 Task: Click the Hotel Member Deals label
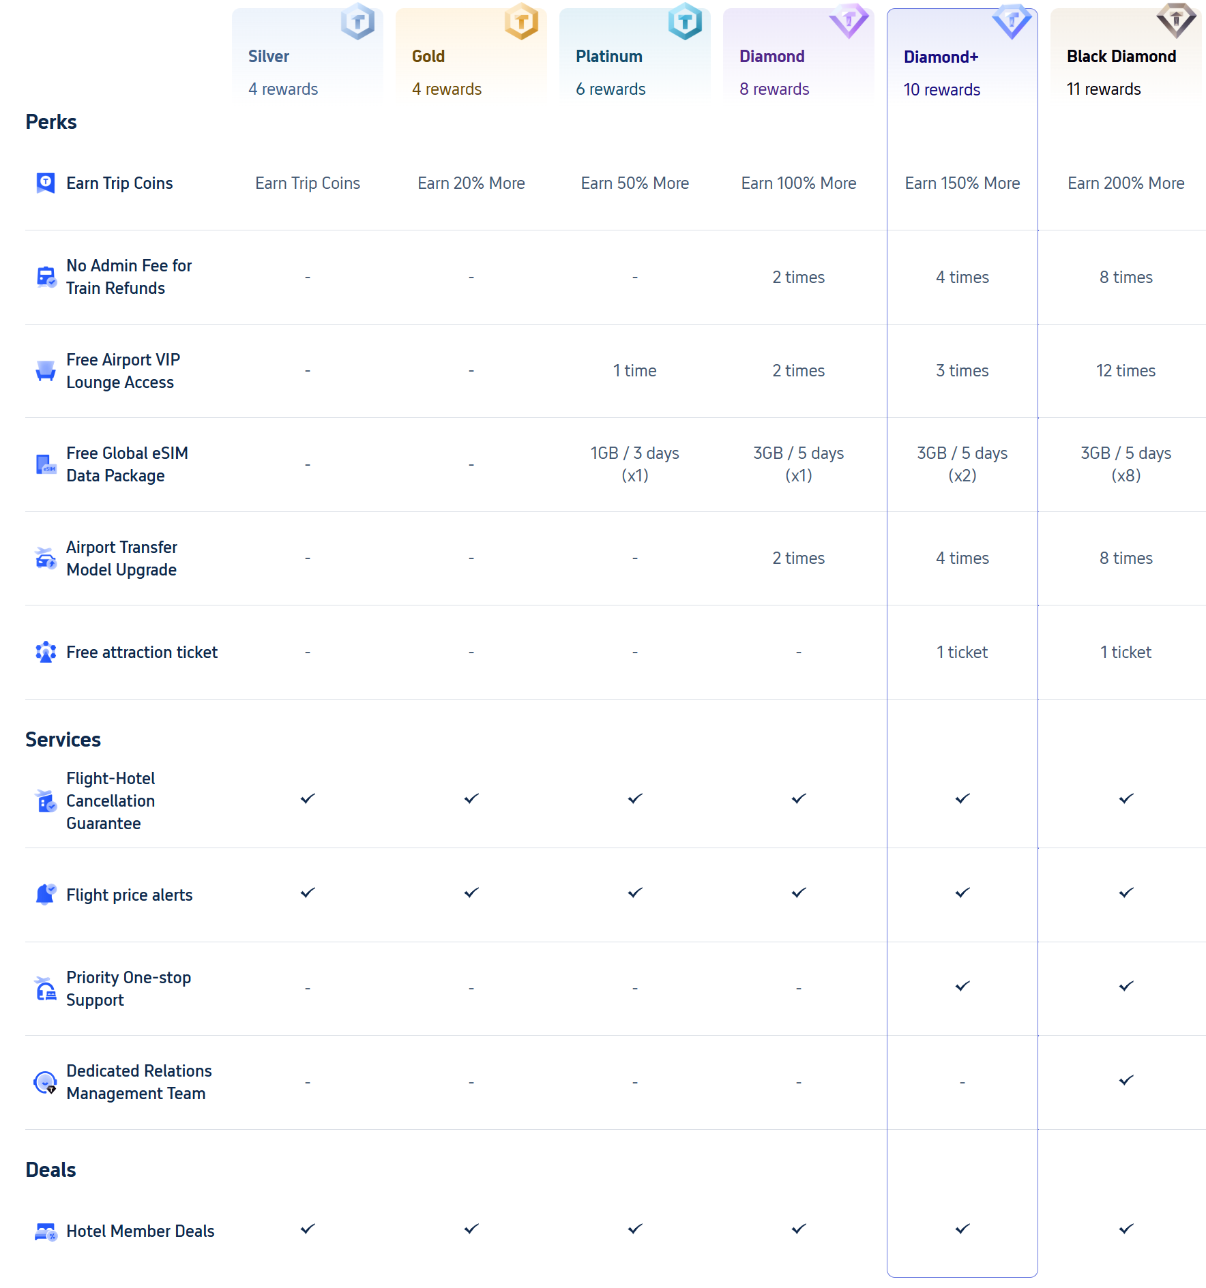[141, 1231]
